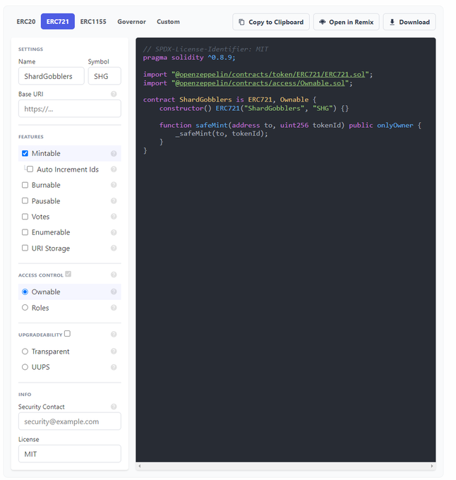Image resolution: width=456 pixels, height=480 pixels.
Task: Switch to the Governor tab
Action: pos(131,21)
